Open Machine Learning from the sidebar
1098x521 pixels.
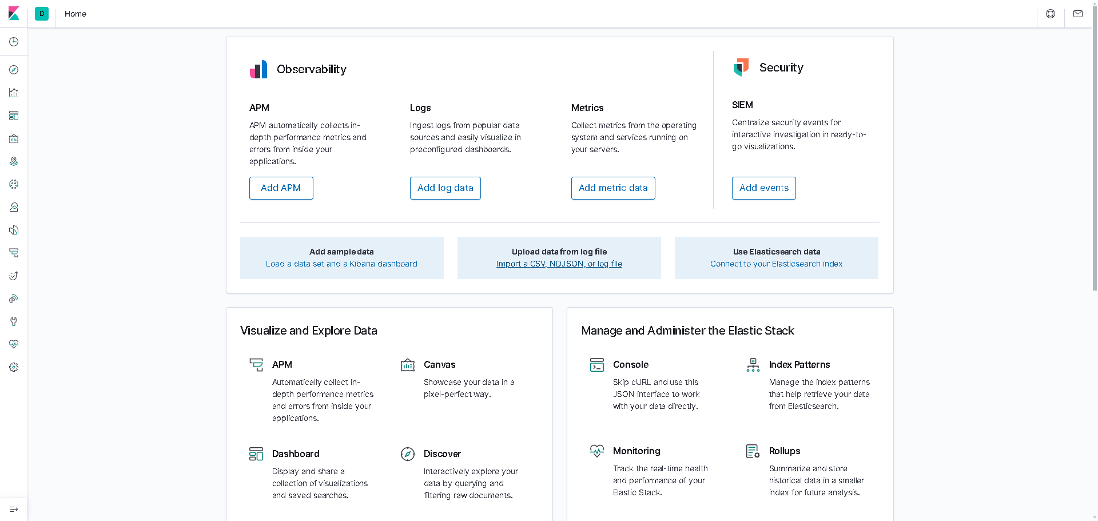click(x=14, y=184)
